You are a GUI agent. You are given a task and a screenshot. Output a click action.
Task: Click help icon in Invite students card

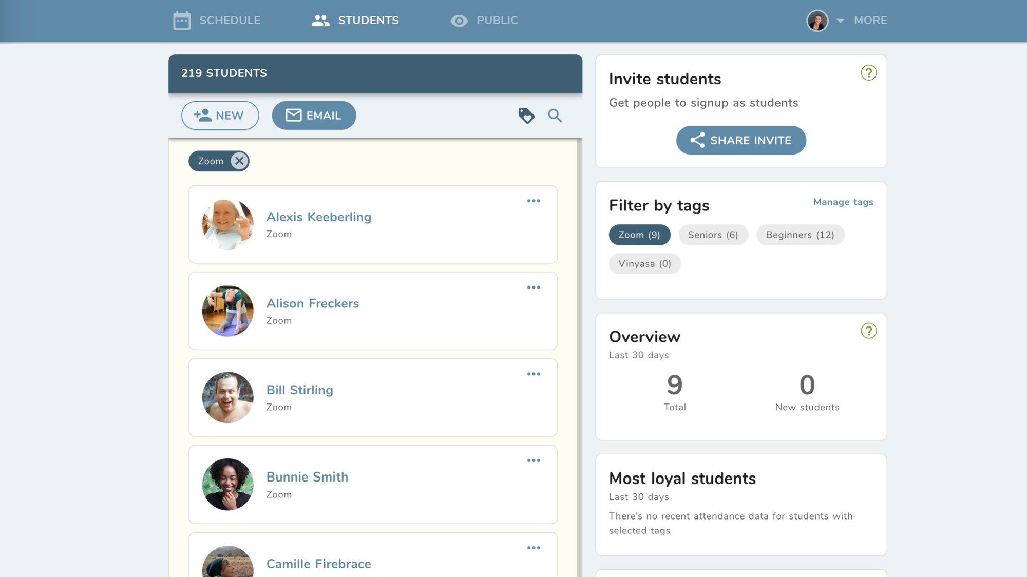click(x=869, y=73)
